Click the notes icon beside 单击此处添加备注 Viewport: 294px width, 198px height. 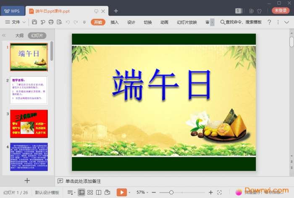(60, 181)
